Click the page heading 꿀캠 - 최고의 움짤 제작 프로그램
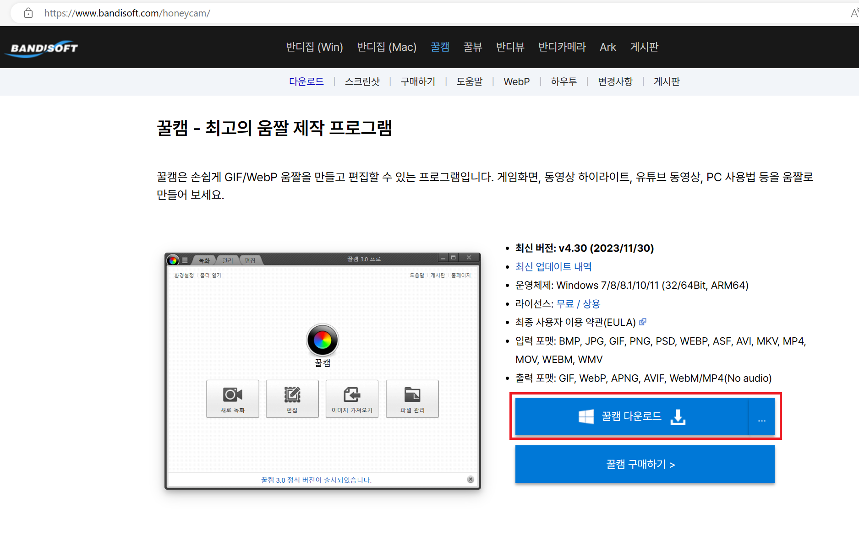 point(274,128)
